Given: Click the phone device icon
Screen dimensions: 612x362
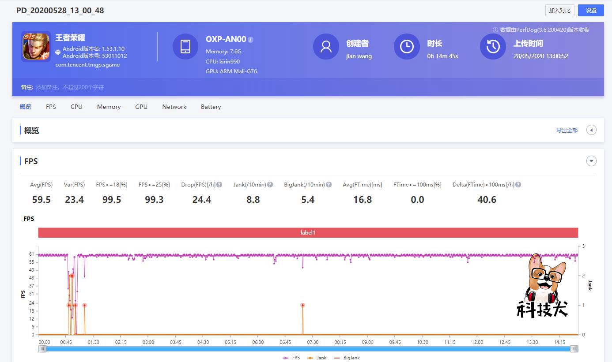Looking at the screenshot, I should pyautogui.click(x=185, y=46).
